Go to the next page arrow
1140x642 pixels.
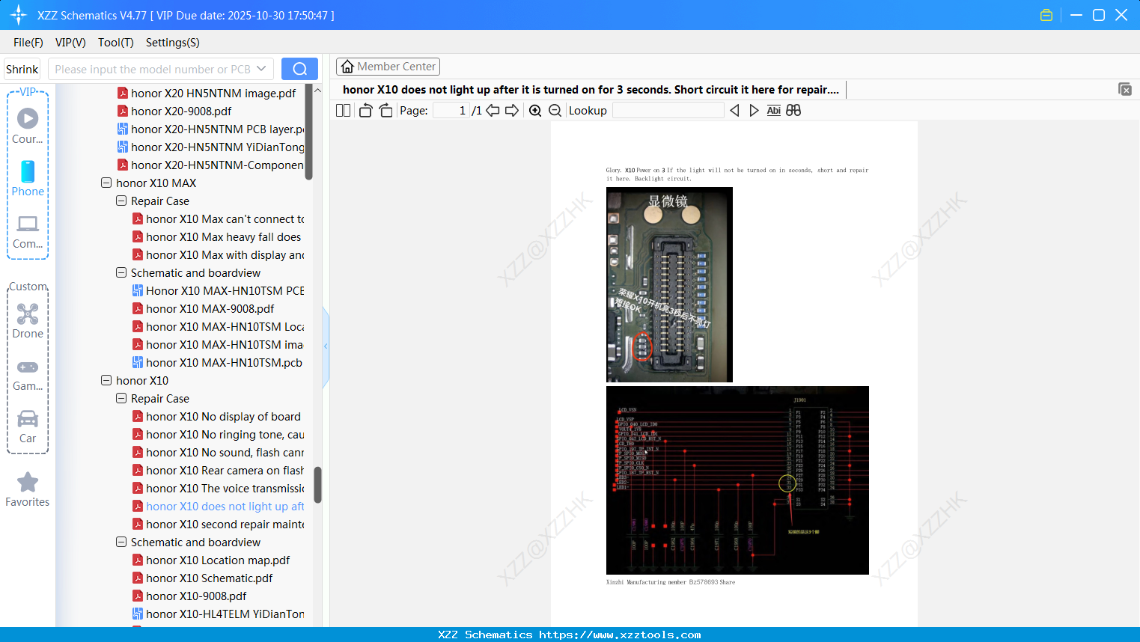512,110
